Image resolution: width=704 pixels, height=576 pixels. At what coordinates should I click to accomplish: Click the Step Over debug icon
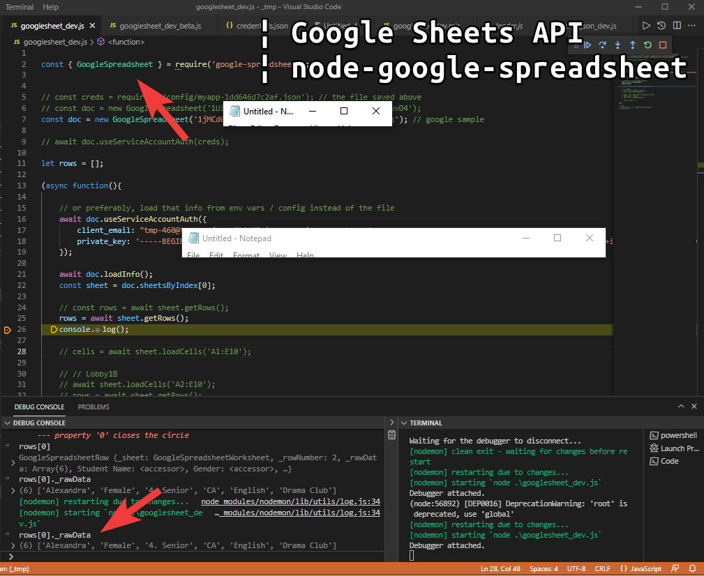coord(602,45)
